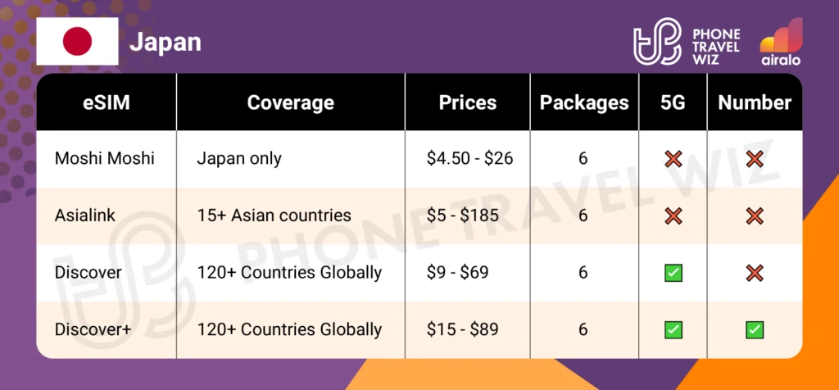Click the red X for Discover Number
Screen dimensions: 839x390
755,273
